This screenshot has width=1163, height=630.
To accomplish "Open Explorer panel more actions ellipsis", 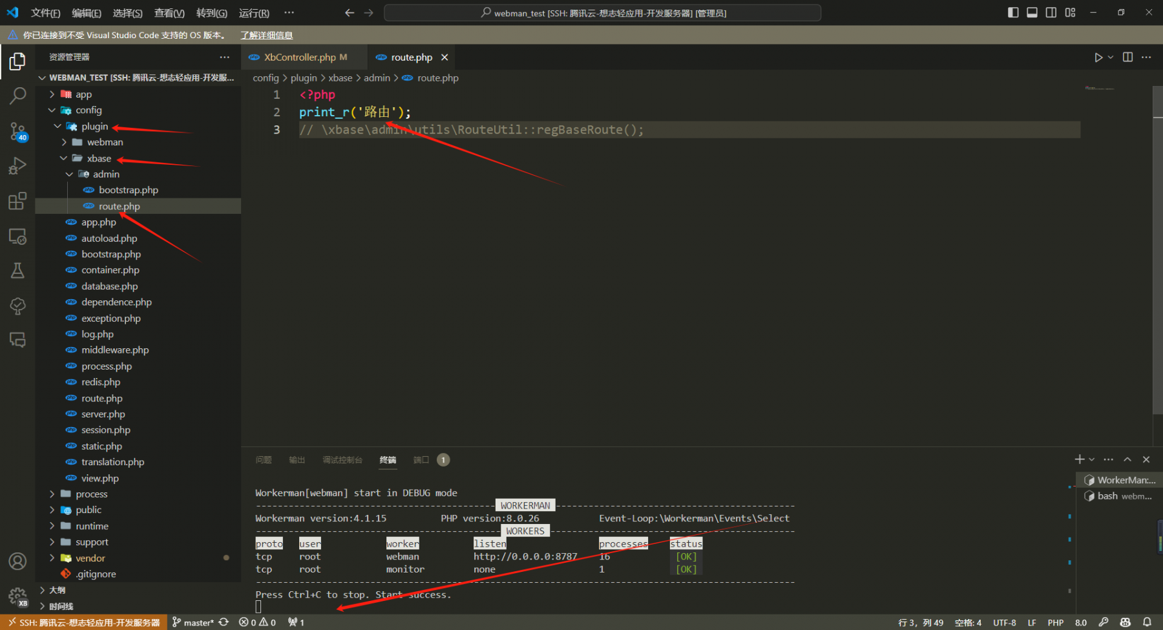I will point(224,57).
